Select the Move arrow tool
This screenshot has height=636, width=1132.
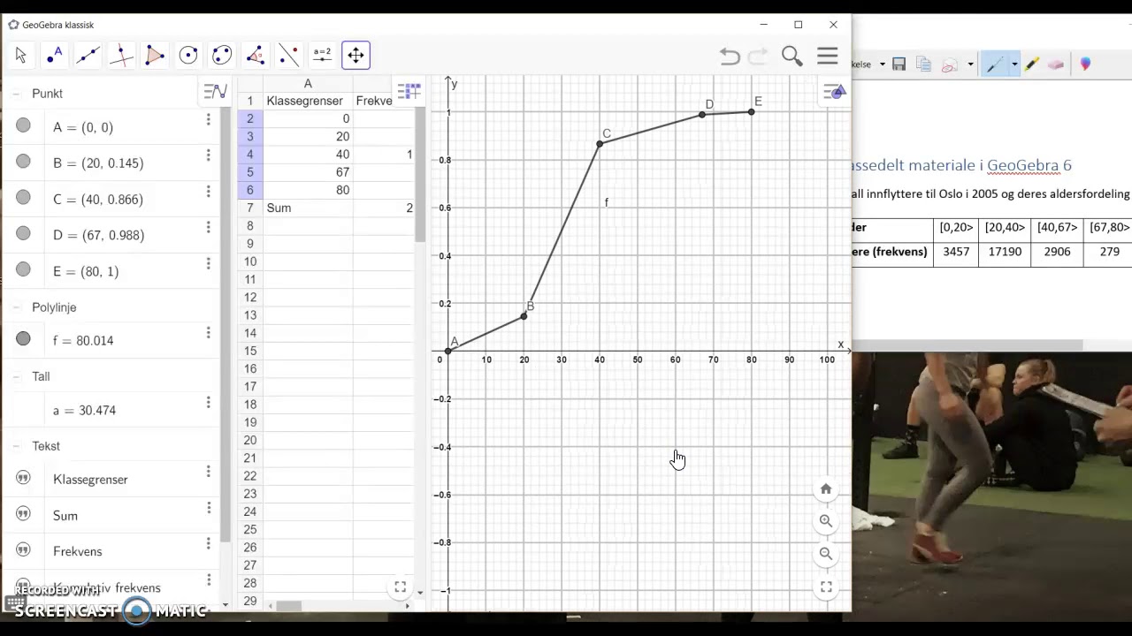[x=21, y=56]
